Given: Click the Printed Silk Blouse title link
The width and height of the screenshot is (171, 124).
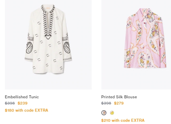Looking at the screenshot, I should (x=119, y=97).
